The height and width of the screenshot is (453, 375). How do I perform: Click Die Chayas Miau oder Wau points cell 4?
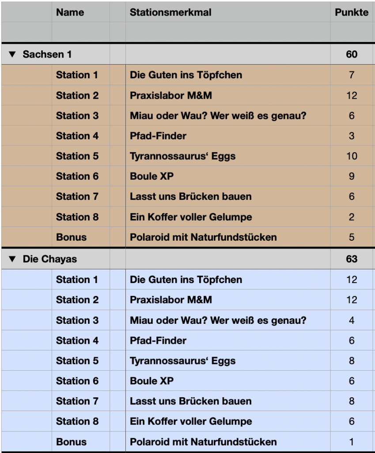click(x=352, y=320)
